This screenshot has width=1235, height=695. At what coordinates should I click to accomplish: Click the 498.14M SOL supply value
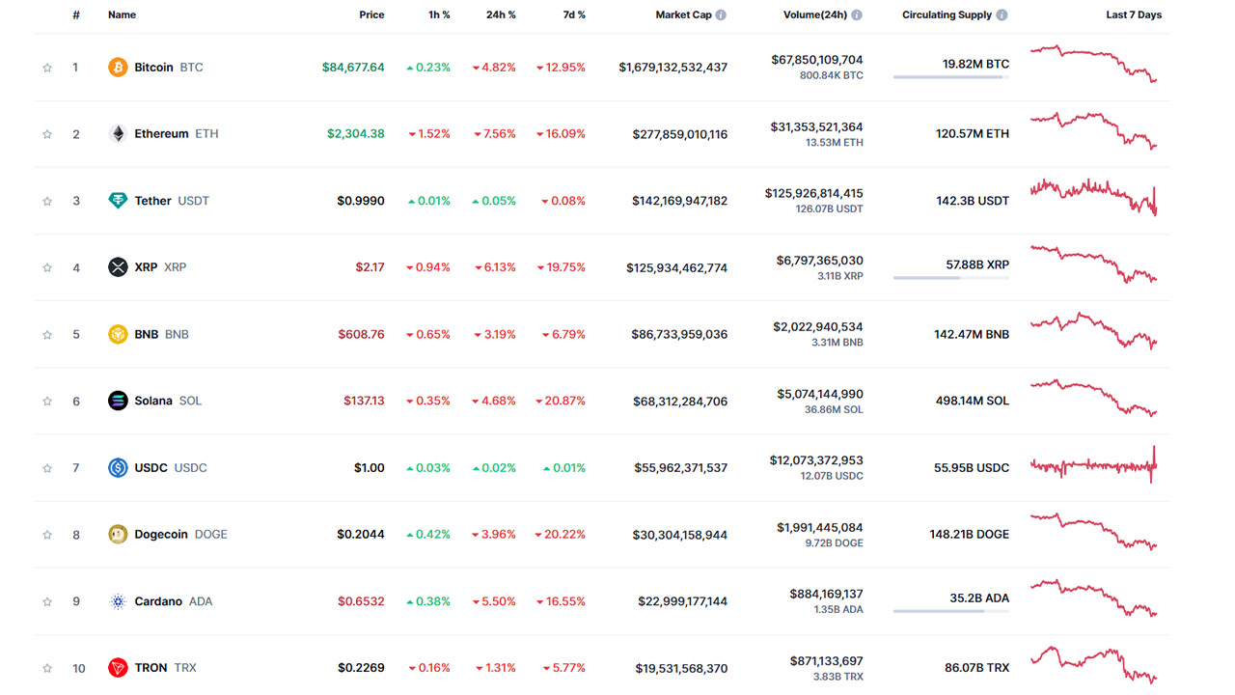tap(973, 401)
